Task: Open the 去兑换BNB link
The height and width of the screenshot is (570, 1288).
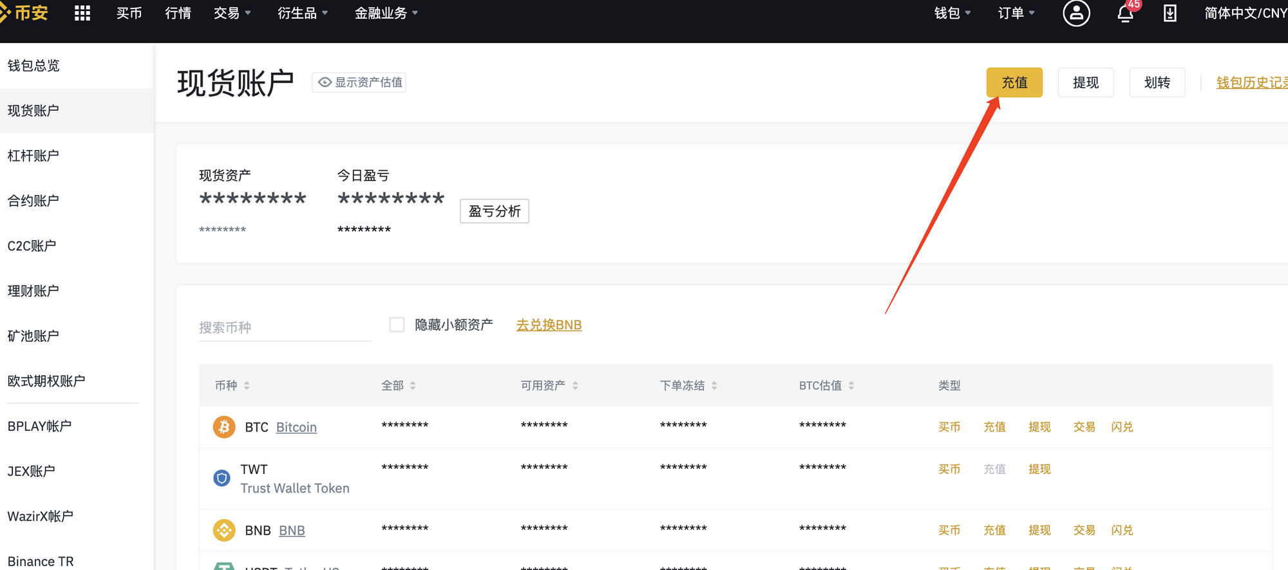Action: pyautogui.click(x=549, y=325)
